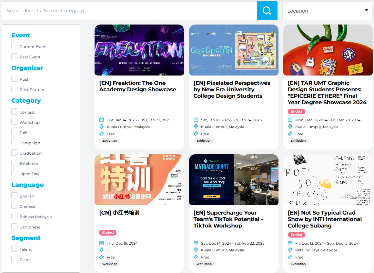Check the Current Event filter
Viewport: 374px width, 273px height.
click(14, 46)
